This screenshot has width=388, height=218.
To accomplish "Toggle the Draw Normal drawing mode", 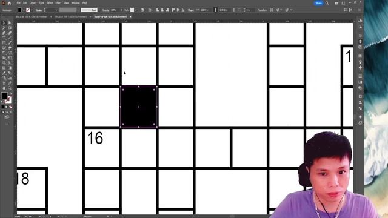I will (x=3, y=112).
